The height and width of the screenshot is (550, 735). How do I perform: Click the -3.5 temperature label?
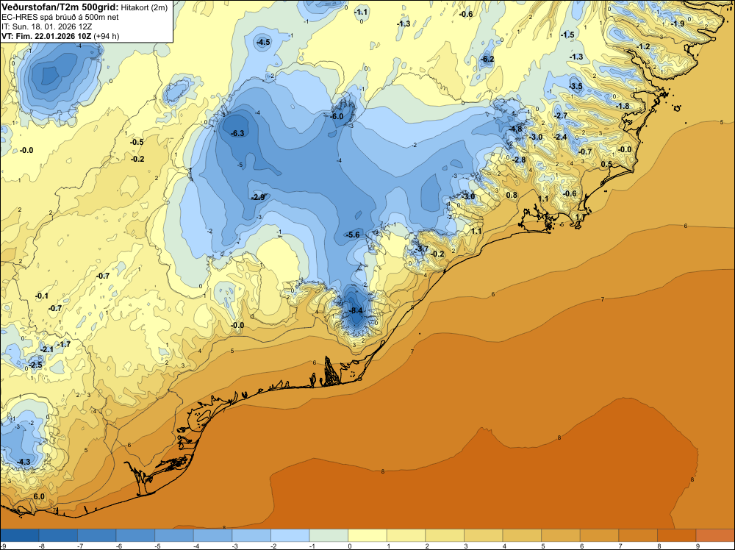(576, 86)
